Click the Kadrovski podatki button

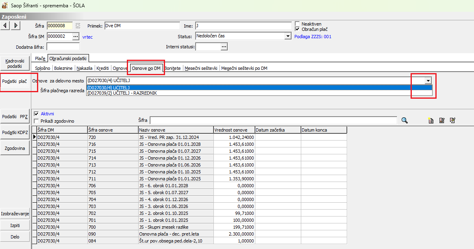pos(15,63)
